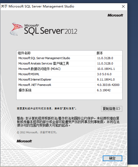Select the 操作系统 row

tap(69, 90)
